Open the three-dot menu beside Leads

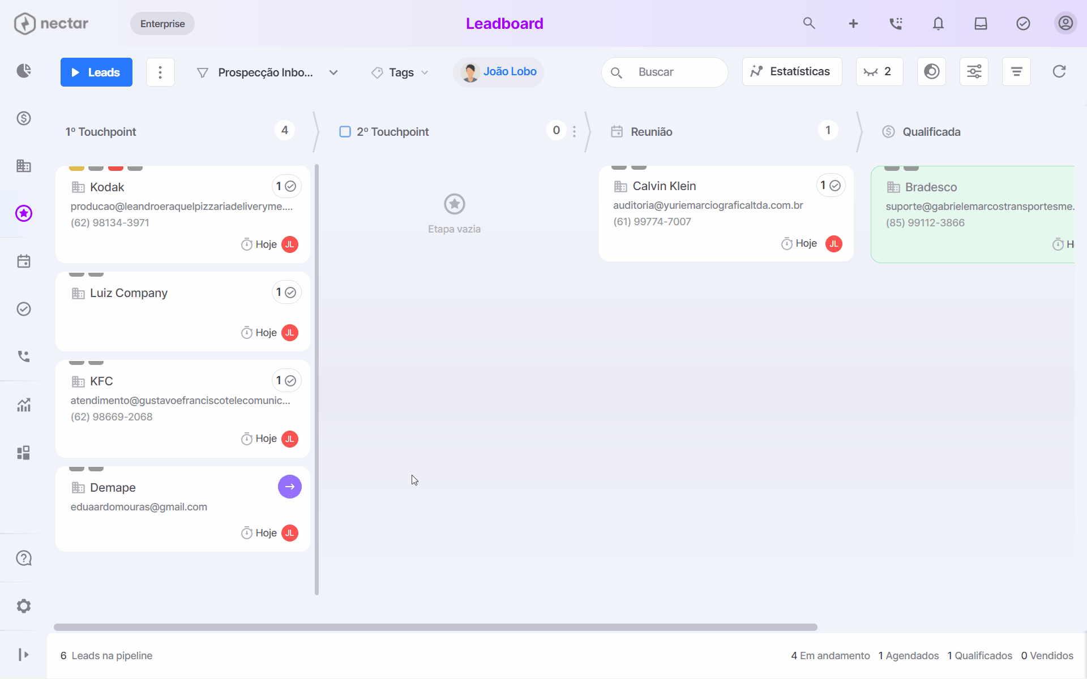coord(160,72)
